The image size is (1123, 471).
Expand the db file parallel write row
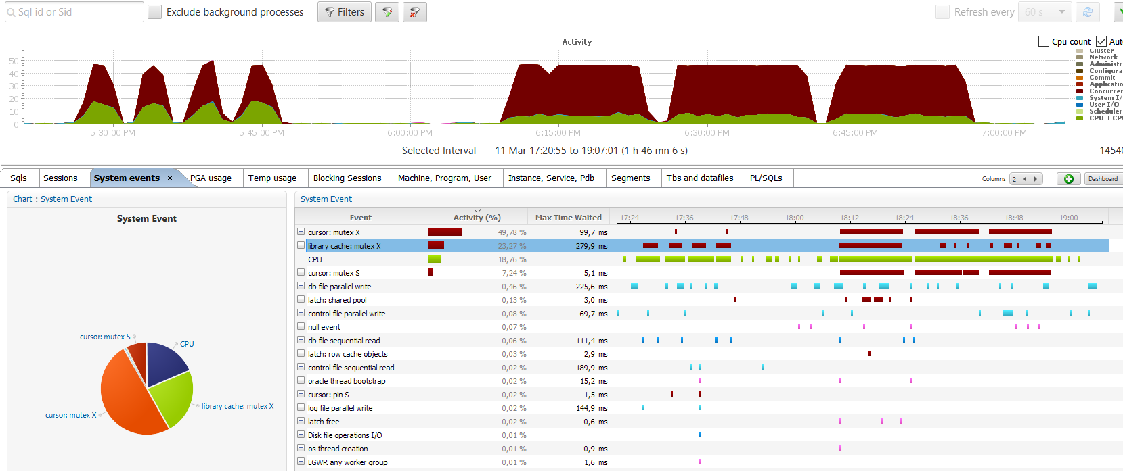[x=301, y=286]
